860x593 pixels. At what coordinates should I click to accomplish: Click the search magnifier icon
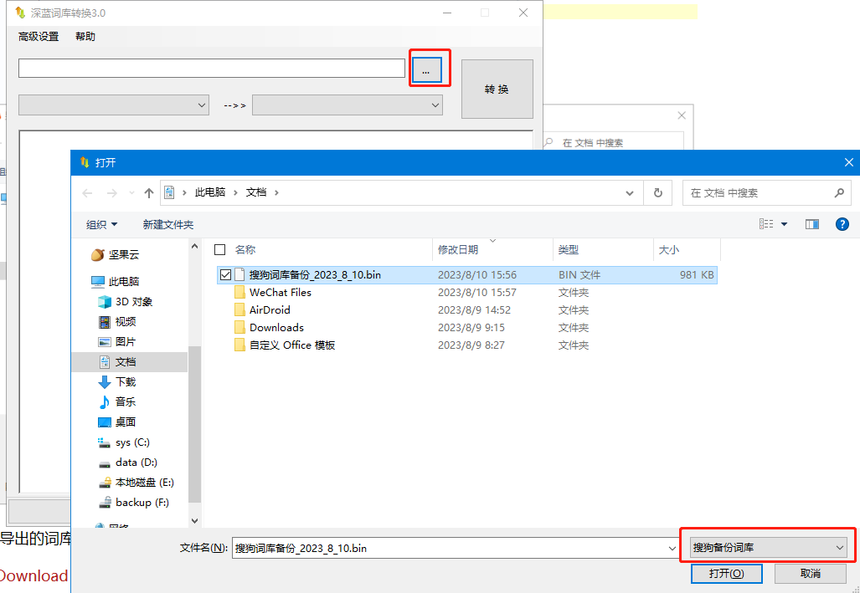click(x=839, y=193)
